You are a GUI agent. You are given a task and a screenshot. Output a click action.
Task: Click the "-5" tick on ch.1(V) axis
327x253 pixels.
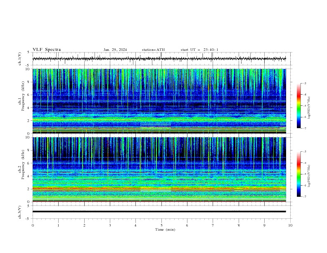tap(28, 65)
